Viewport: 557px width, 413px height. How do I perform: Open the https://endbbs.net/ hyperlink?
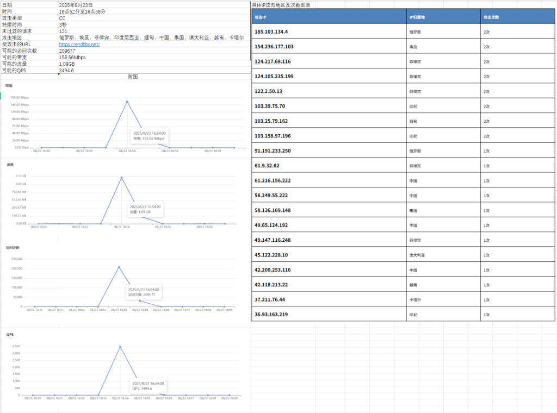[79, 45]
